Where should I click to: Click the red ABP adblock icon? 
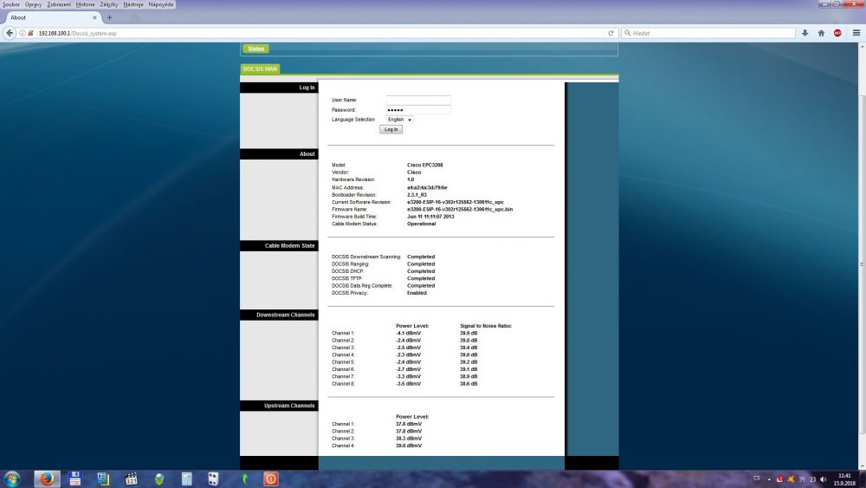point(837,33)
